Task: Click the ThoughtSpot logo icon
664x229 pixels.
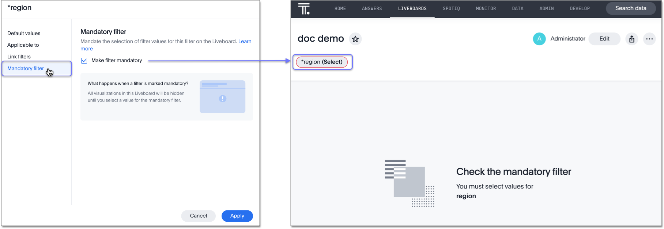Action: (x=304, y=9)
